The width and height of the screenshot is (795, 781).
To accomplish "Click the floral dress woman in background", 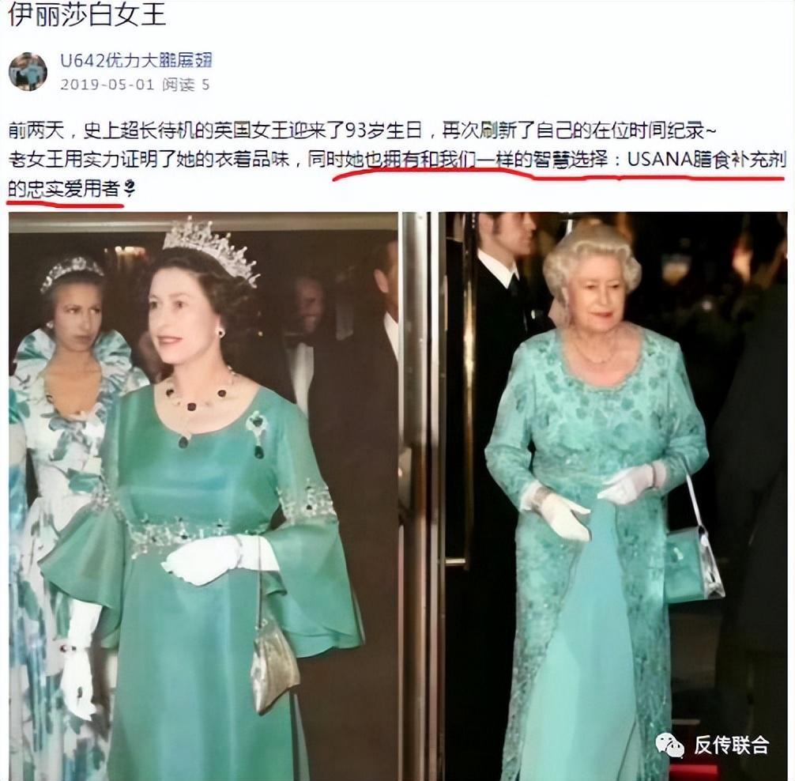I will (x=61, y=487).
